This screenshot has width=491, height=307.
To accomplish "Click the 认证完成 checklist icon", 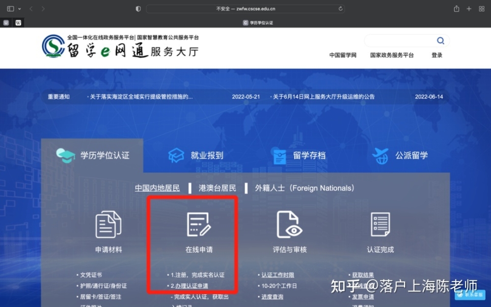I will tap(381, 224).
